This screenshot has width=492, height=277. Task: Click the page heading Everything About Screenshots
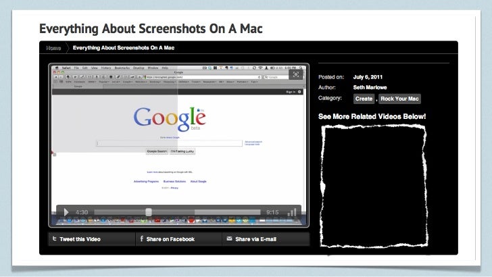click(x=151, y=29)
